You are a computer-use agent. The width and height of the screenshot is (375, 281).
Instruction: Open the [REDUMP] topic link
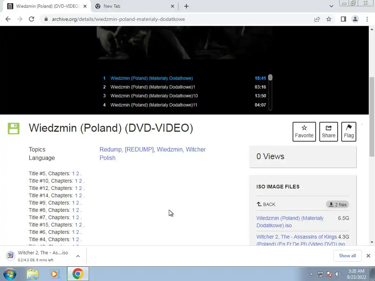click(x=139, y=149)
